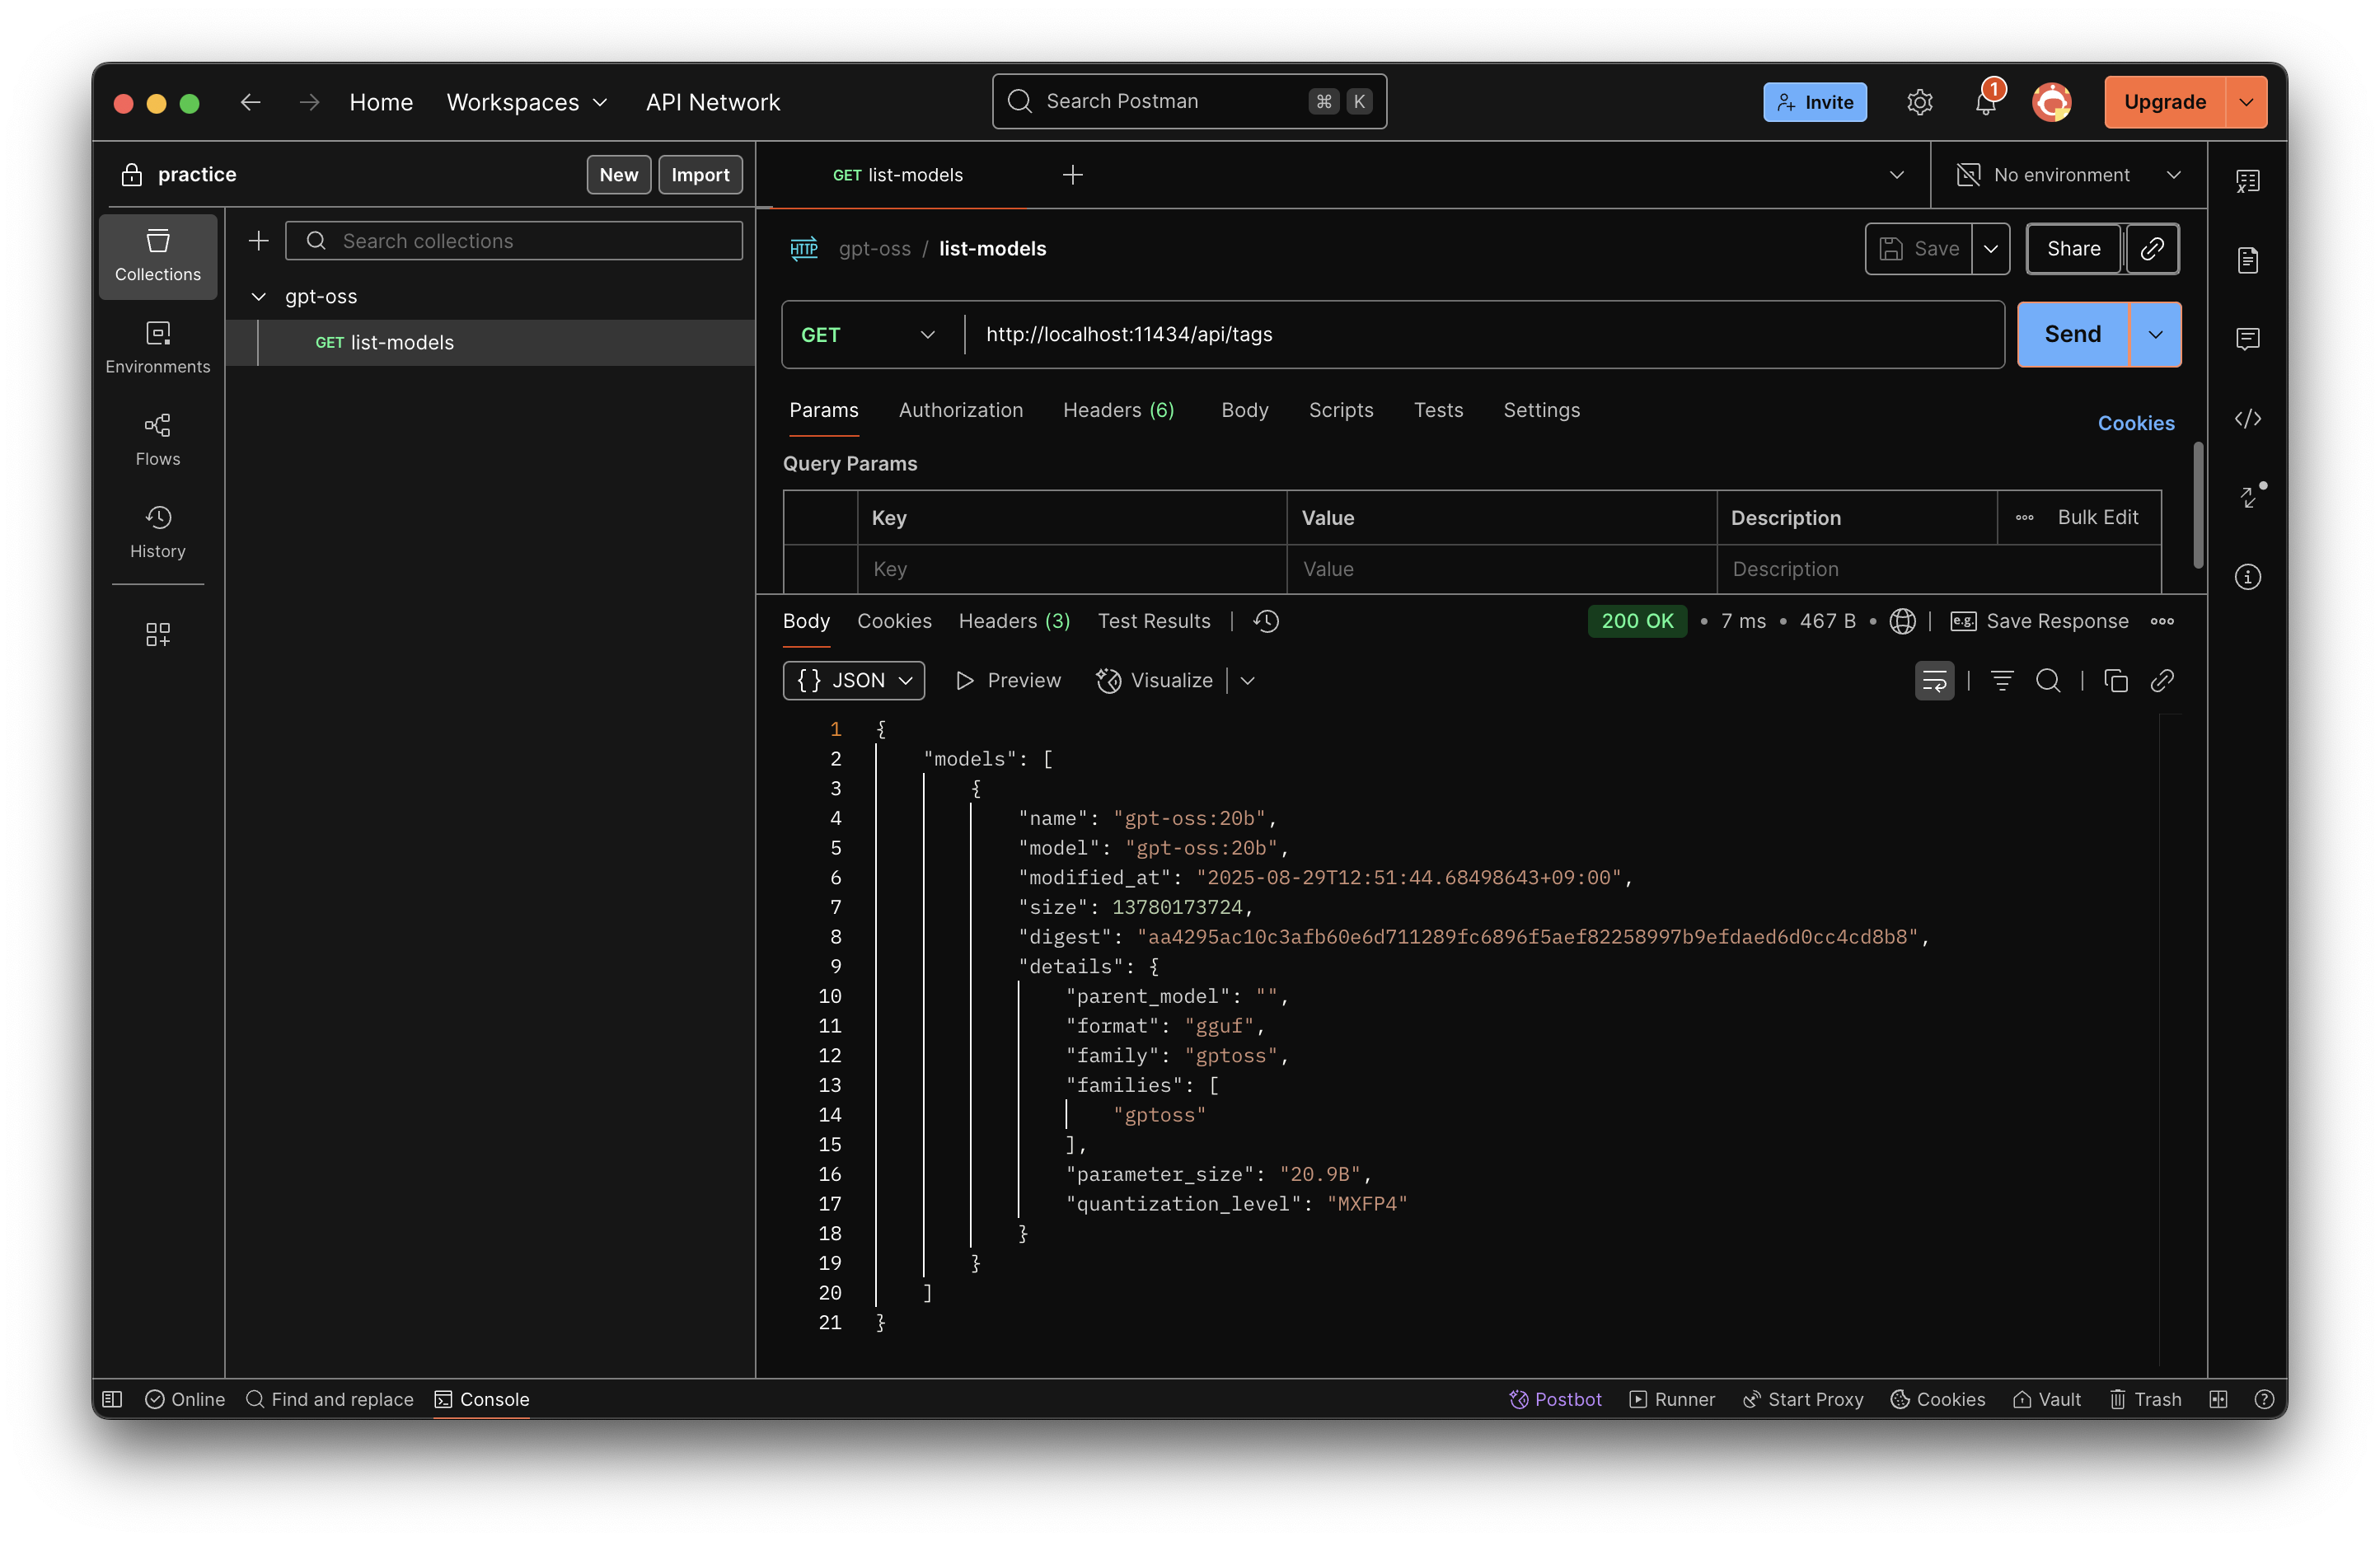Open History in the sidebar
The width and height of the screenshot is (2380, 1541).
[x=158, y=532]
